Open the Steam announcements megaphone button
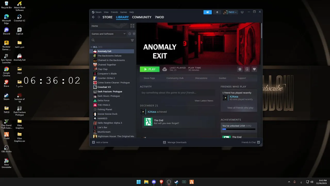This screenshot has height=186, width=330. pyautogui.click(x=208, y=12)
